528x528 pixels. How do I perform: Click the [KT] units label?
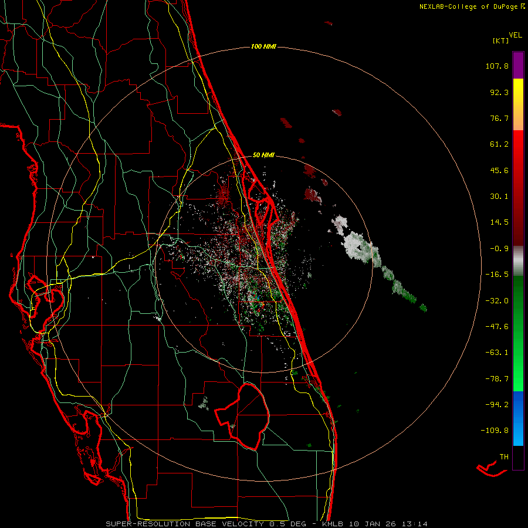(x=501, y=41)
